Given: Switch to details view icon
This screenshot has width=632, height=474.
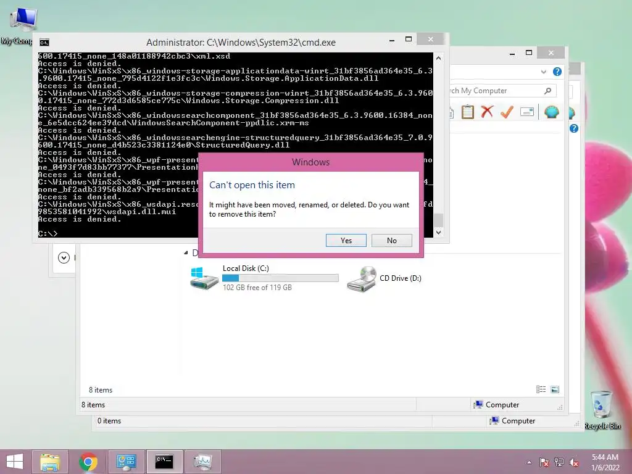Looking at the screenshot, I should click(x=541, y=389).
